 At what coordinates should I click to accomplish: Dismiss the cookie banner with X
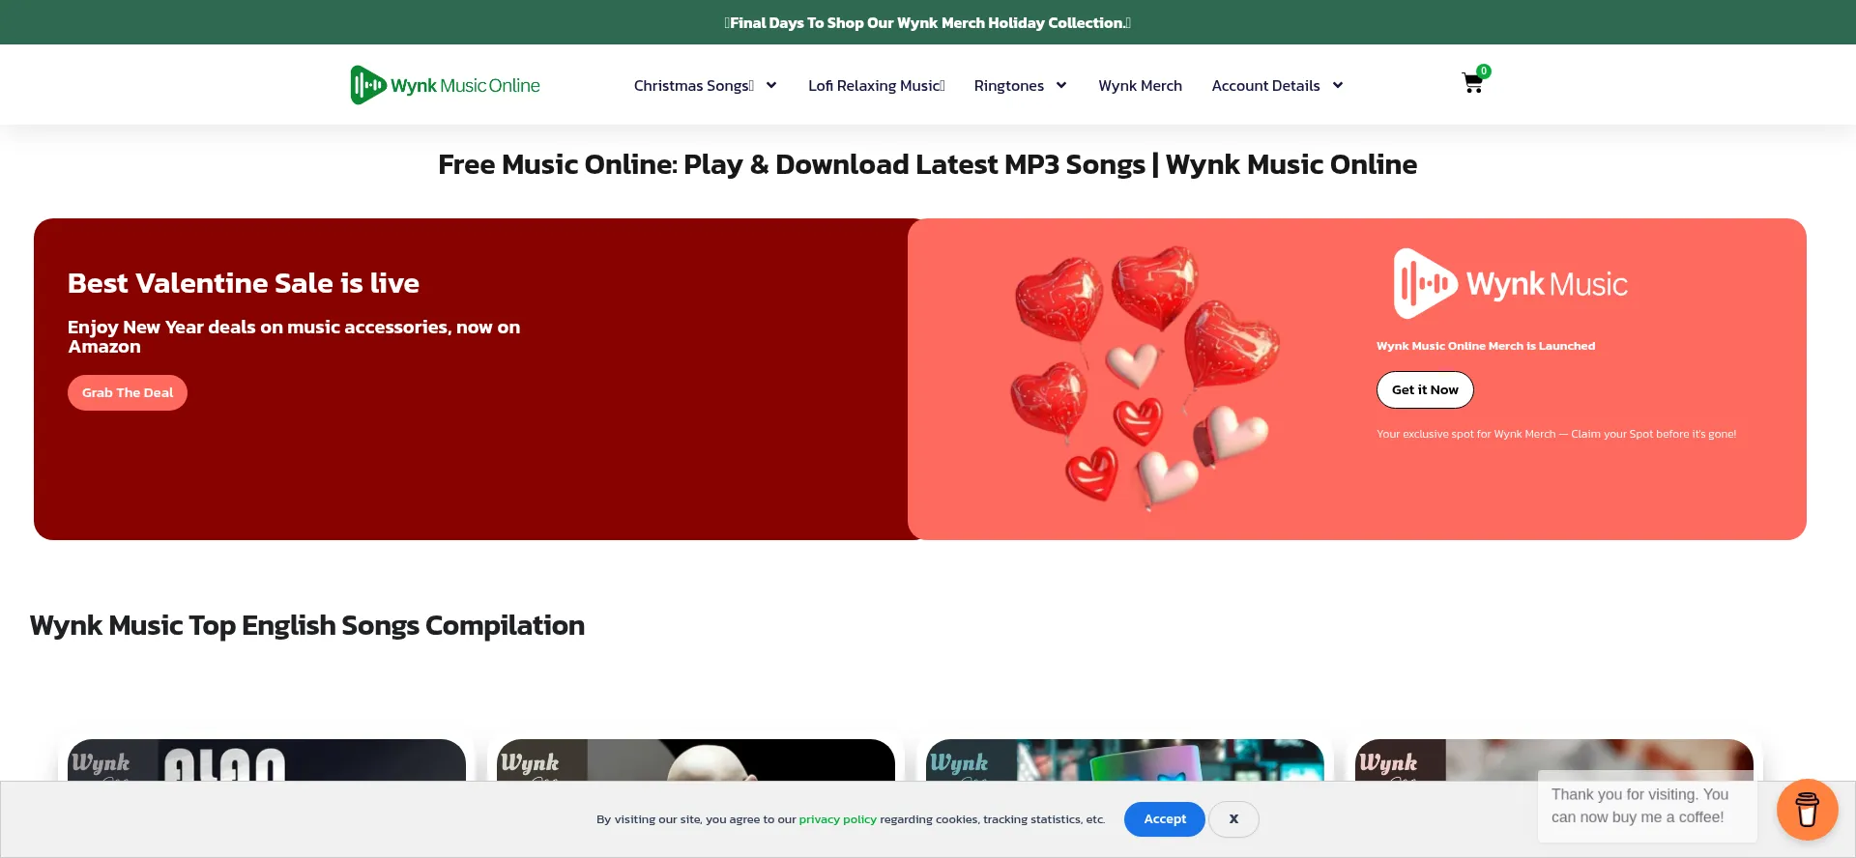(x=1233, y=818)
